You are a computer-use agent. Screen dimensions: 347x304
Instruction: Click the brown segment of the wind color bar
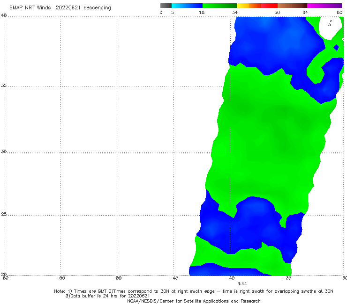point(292,6)
